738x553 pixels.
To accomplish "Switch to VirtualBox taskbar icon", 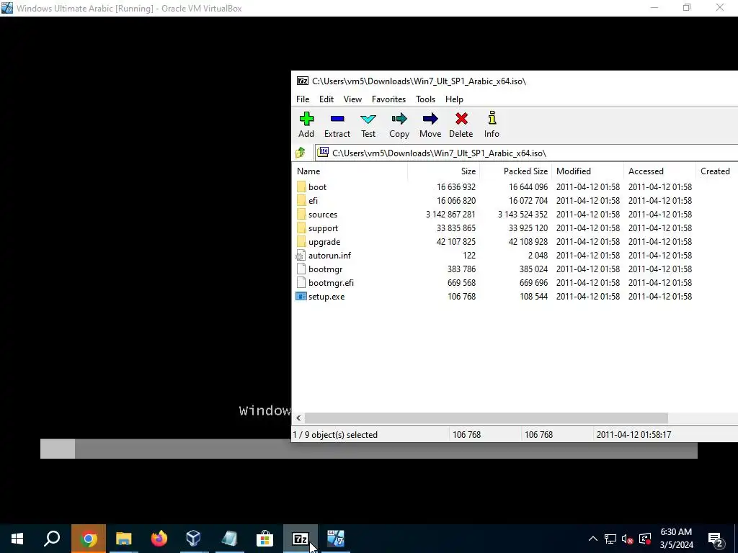I will [194, 539].
